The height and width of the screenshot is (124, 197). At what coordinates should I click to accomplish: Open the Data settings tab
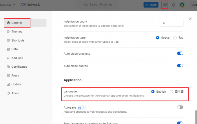click(x=14, y=49)
